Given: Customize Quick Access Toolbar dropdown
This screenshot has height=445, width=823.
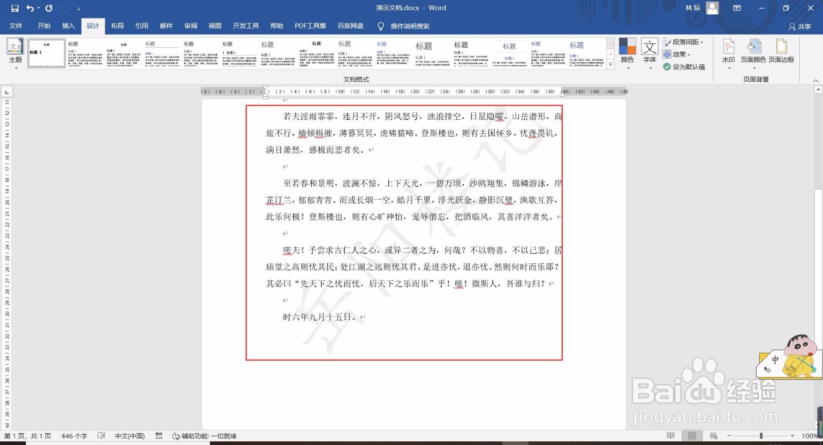Looking at the screenshot, I should pyautogui.click(x=79, y=9).
